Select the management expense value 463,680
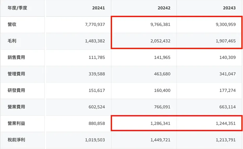The height and width of the screenshot is (149, 243). (x=161, y=74)
